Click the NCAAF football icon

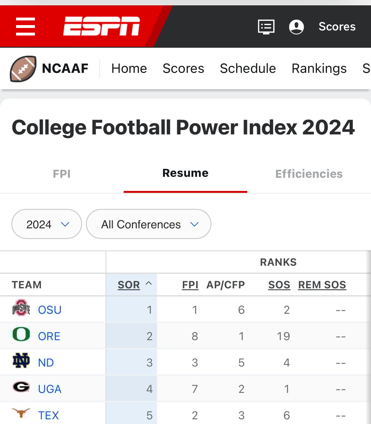pyautogui.click(x=23, y=68)
